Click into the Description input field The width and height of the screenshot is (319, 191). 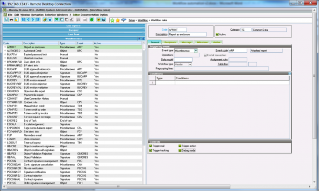coord(187,34)
